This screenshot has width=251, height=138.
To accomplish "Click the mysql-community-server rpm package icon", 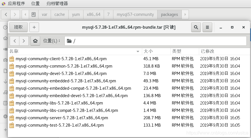I will 12,118.
